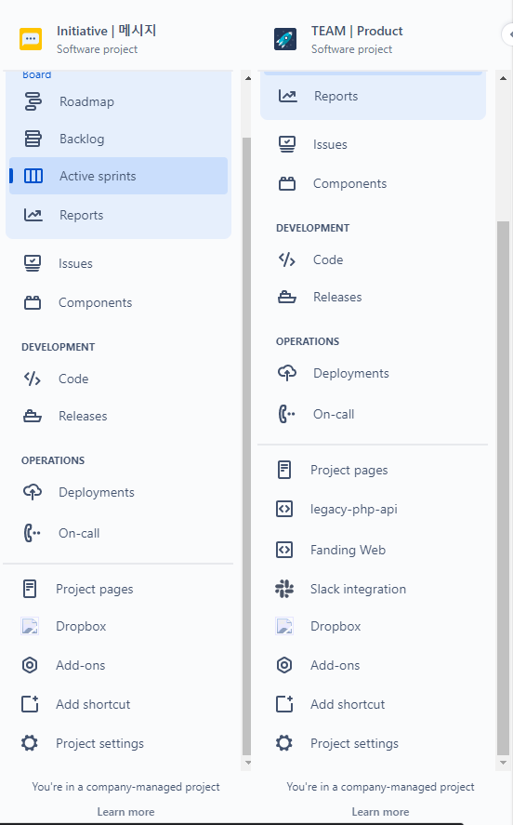Click the On-call phone icon in TEAM Product sidebar
The width and height of the screenshot is (513, 825).
coord(286,414)
